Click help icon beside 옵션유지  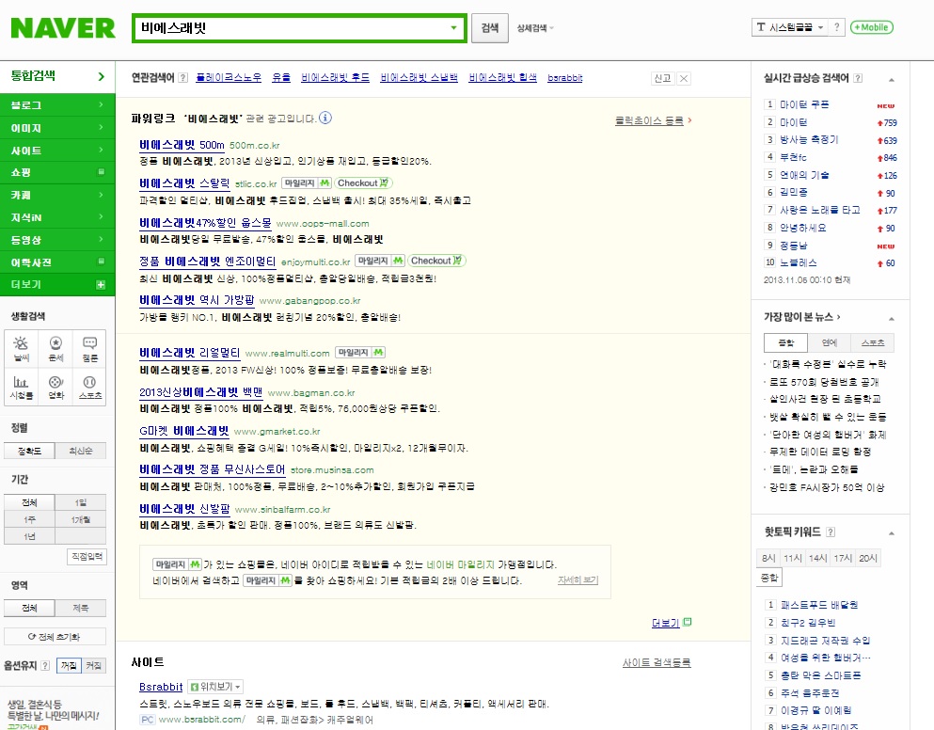click(44, 666)
